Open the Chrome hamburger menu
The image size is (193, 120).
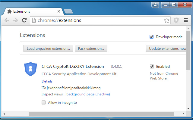click(x=186, y=20)
